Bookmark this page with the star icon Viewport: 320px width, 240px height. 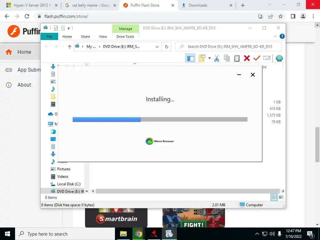pyautogui.click(x=281, y=16)
